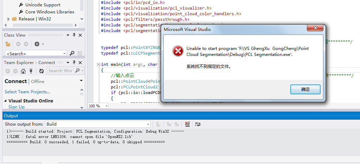Image resolution: width=360 pixels, height=164 pixels.
Task: Open the Class View new folder icon
Action: 8,44
